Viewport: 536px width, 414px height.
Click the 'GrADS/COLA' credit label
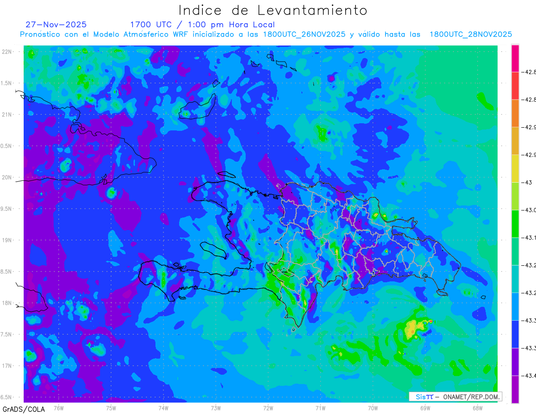point(24,409)
